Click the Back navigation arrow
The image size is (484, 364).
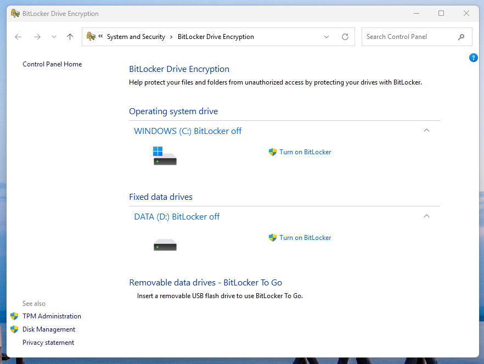pyautogui.click(x=18, y=37)
